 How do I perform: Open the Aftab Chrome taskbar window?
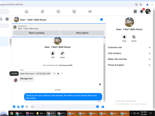(30, 113)
